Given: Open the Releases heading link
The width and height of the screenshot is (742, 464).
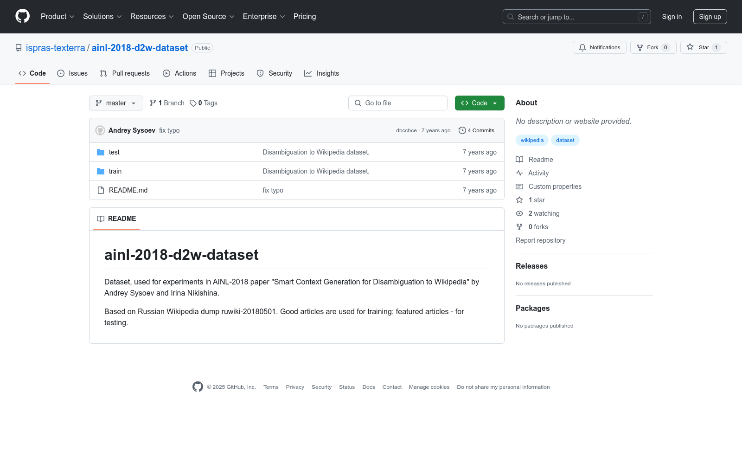Looking at the screenshot, I should coord(531,266).
